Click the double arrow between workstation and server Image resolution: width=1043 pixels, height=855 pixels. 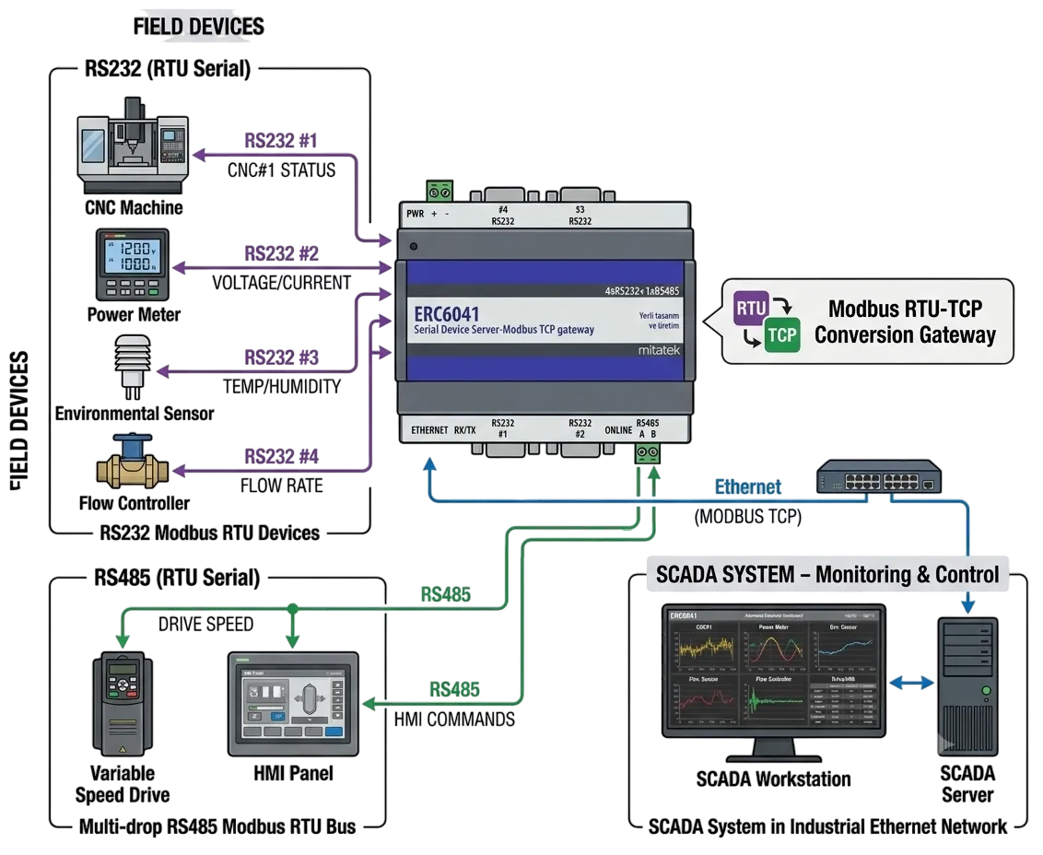(x=911, y=683)
